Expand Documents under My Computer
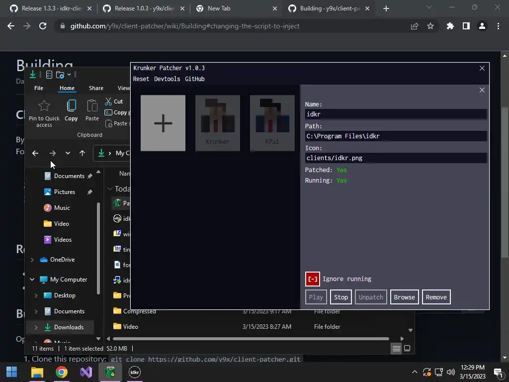The height and width of the screenshot is (382, 509). tap(36, 311)
